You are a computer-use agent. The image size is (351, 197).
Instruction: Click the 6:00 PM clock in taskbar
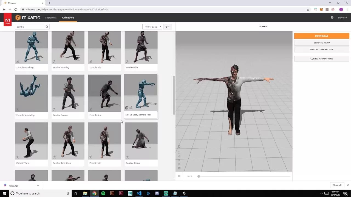point(336,192)
